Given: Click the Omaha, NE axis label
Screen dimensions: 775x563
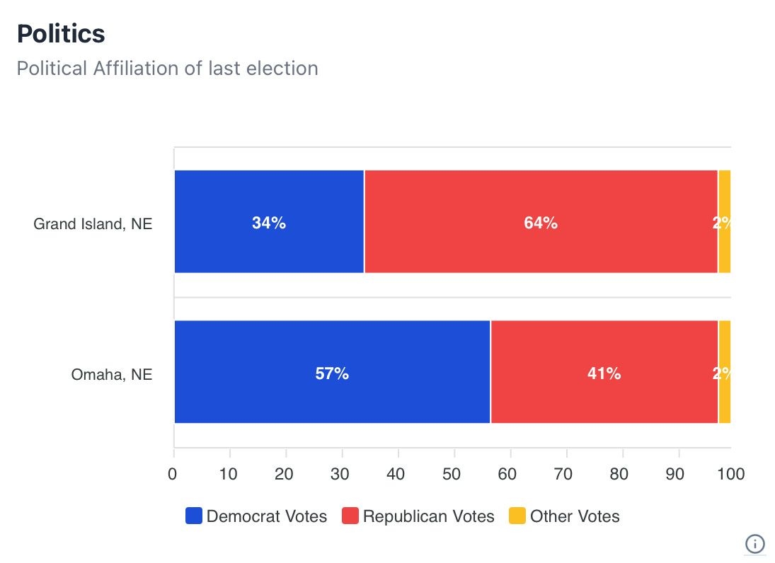Looking at the screenshot, I should 111,374.
